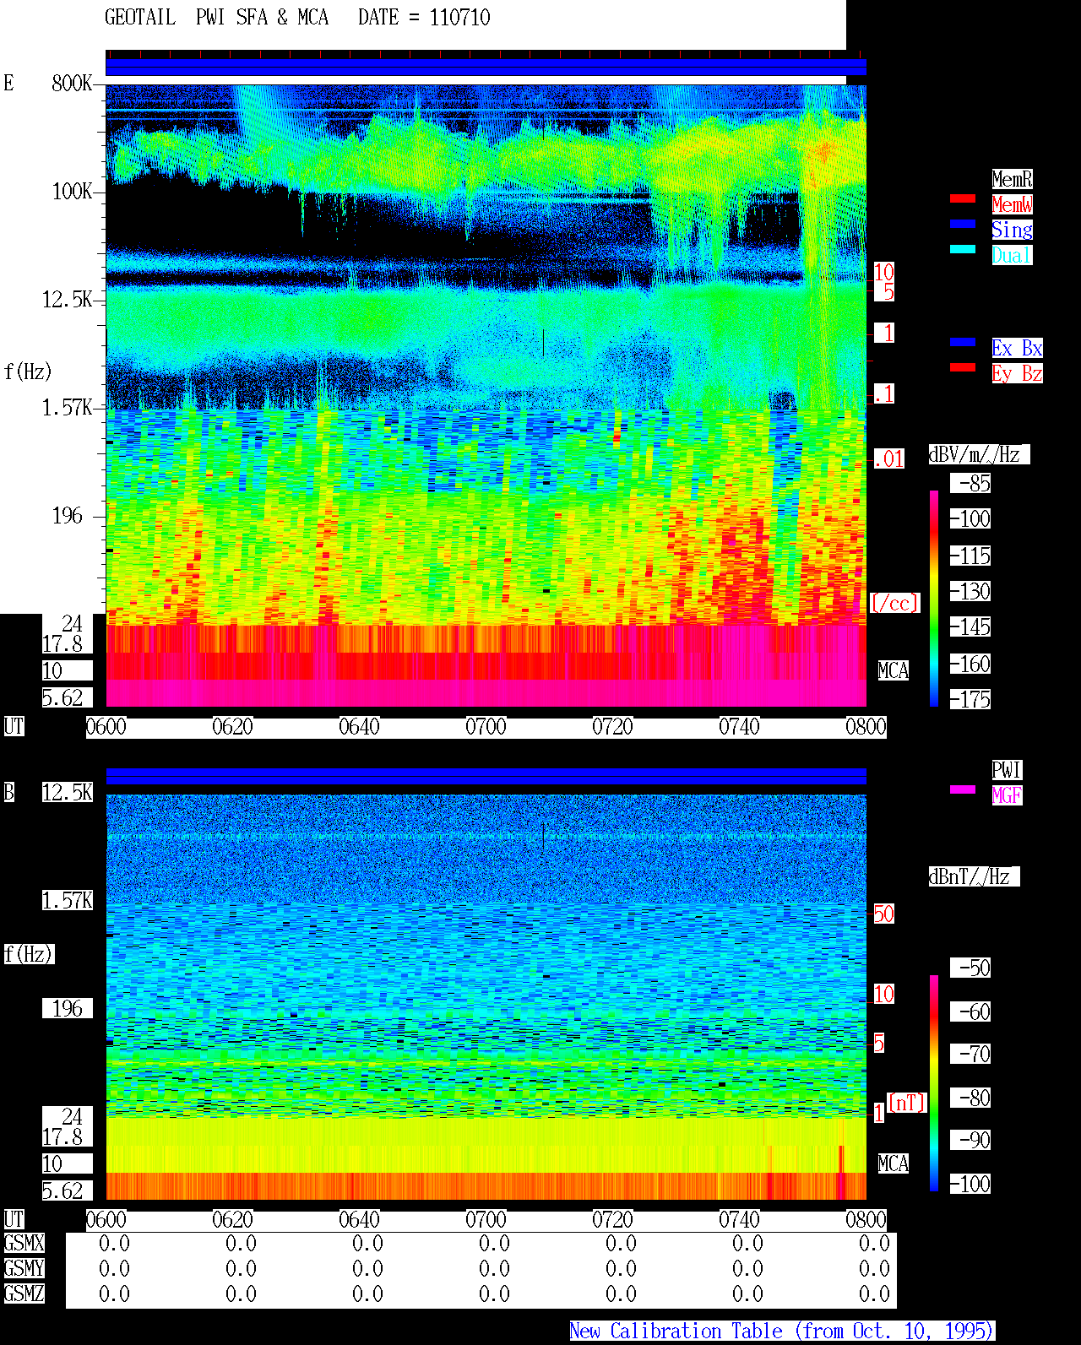Click the -50 magnetic color scale value
This screenshot has height=1345, width=1081.
tap(970, 968)
